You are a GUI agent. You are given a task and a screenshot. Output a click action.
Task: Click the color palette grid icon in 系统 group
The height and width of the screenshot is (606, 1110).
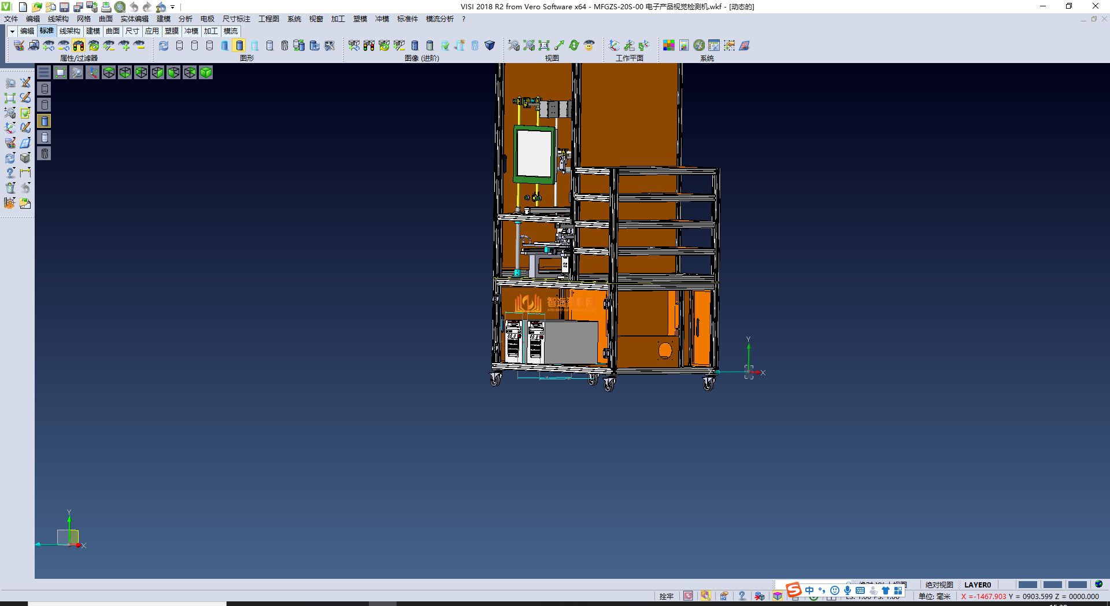click(669, 46)
